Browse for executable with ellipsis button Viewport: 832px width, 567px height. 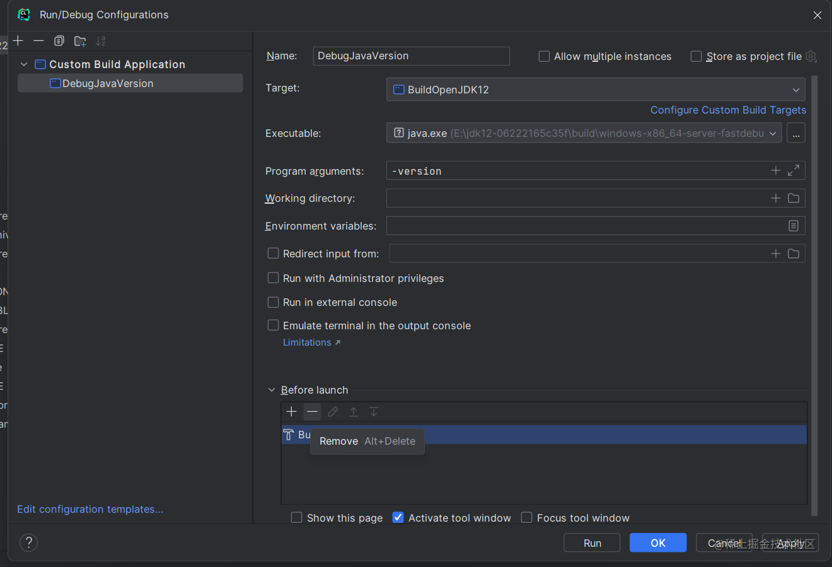796,133
